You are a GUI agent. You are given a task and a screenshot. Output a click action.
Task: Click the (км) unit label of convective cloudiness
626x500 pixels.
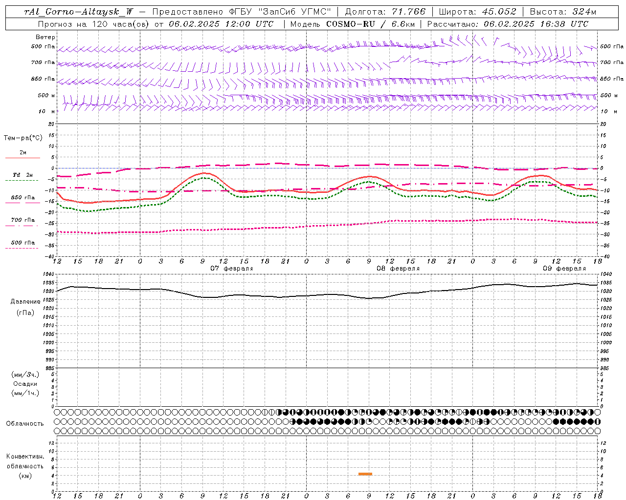coord(25,476)
